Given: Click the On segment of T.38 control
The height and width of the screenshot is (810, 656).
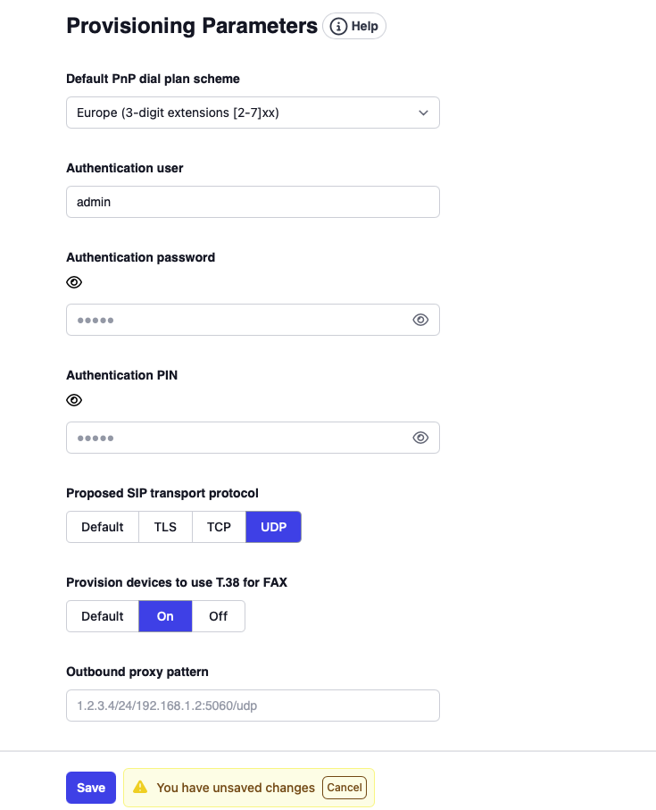Looking at the screenshot, I should (165, 616).
